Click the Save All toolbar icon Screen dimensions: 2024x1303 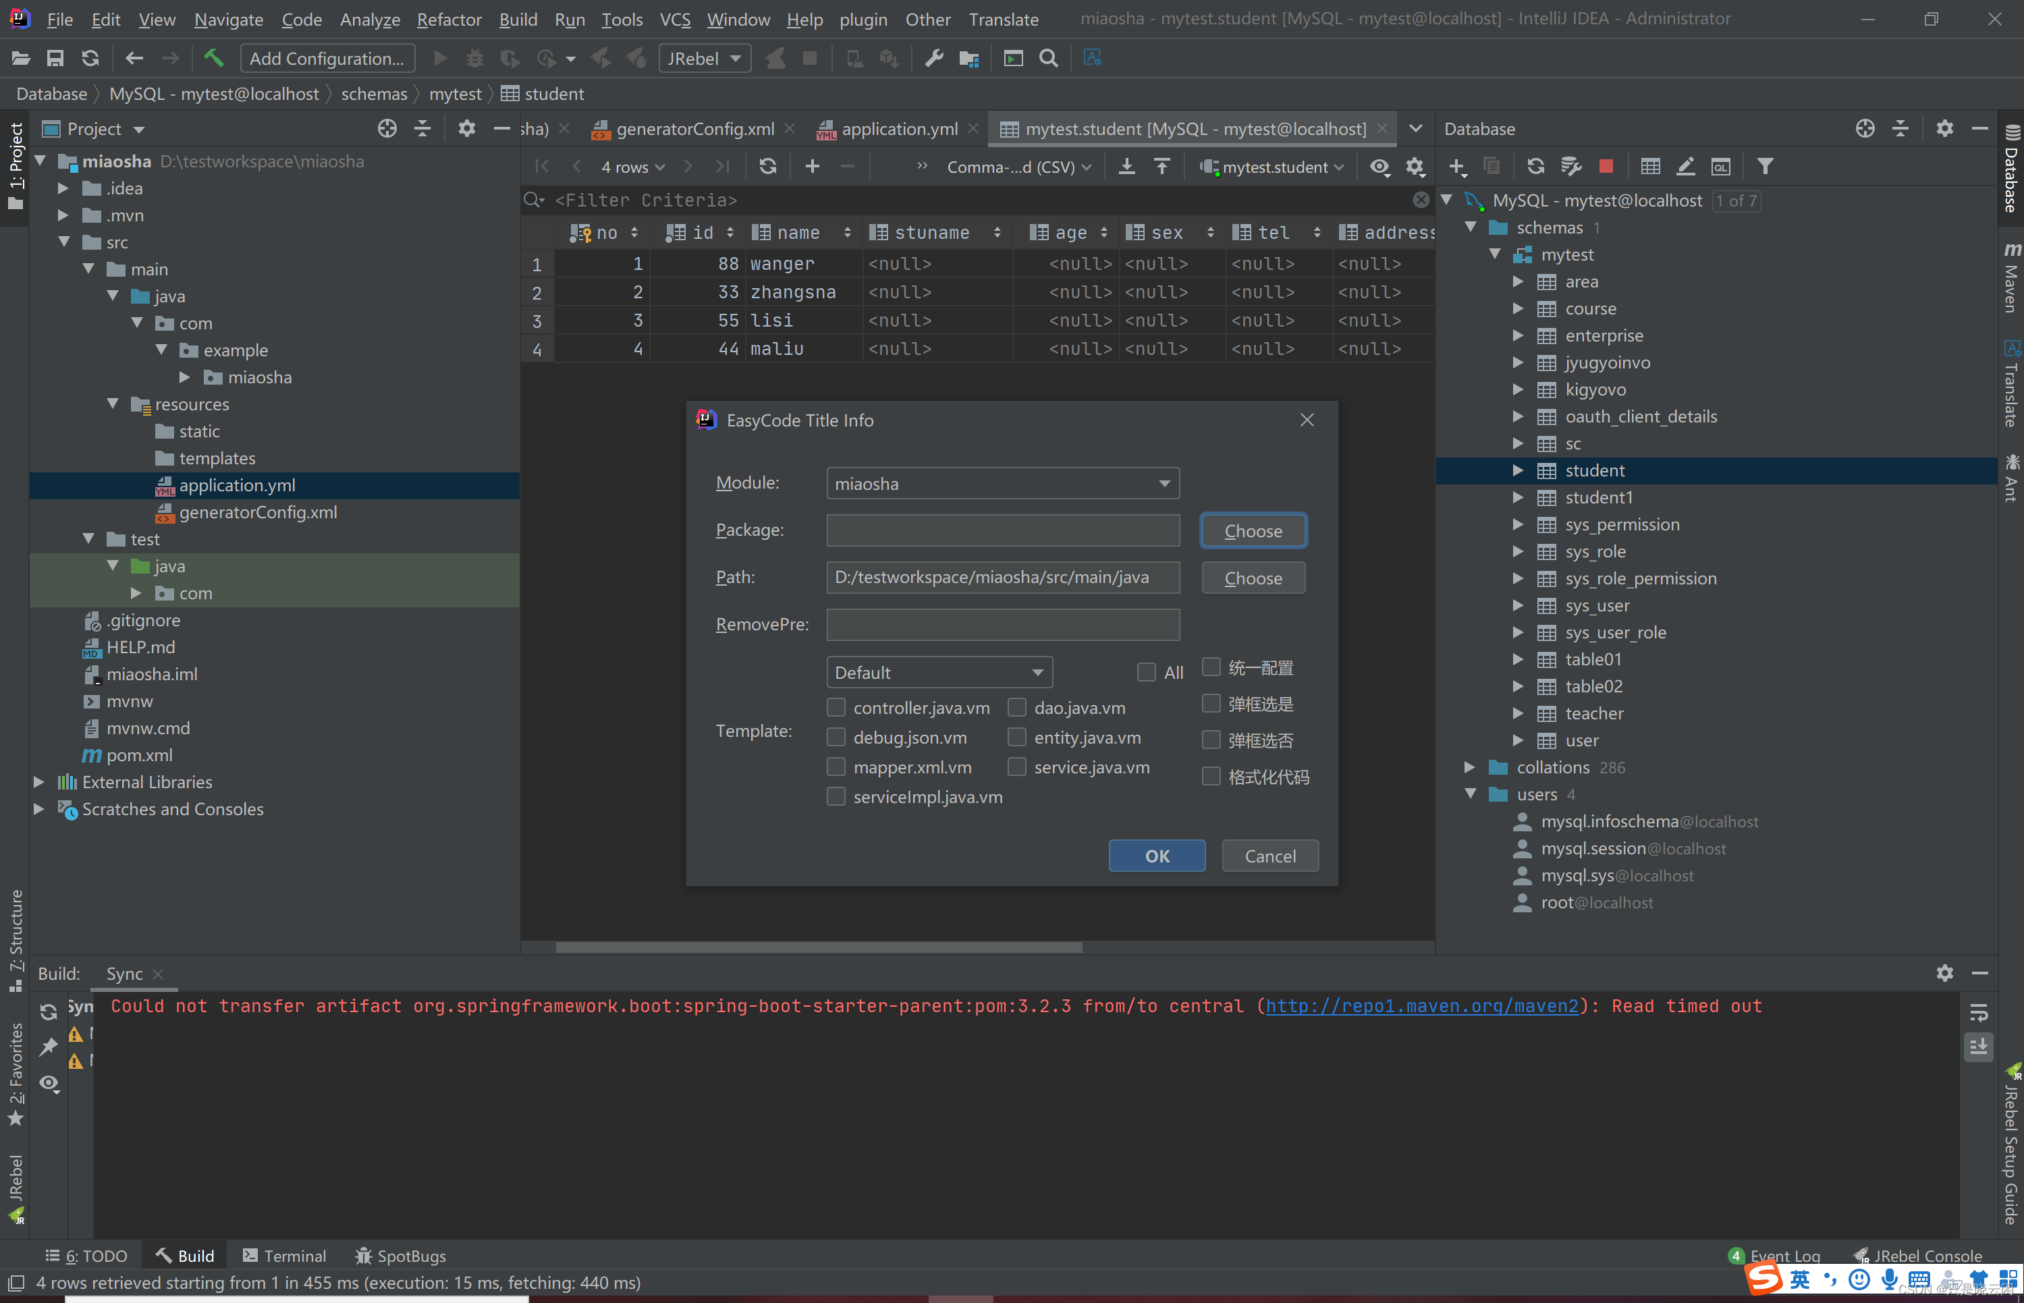pyautogui.click(x=55, y=59)
